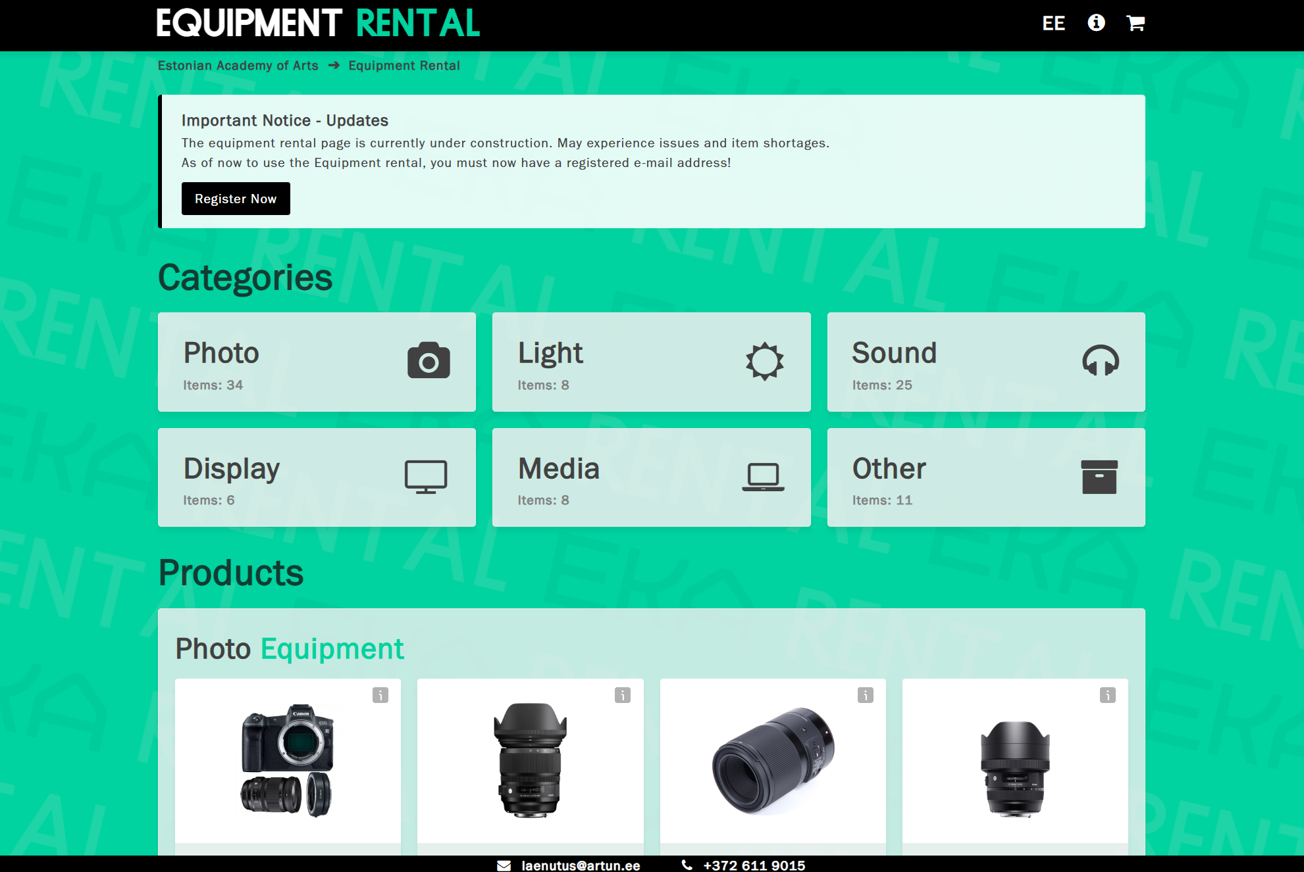This screenshot has height=872, width=1304.
Task: Open info badge on the Canon camera product card
Action: pos(380,696)
